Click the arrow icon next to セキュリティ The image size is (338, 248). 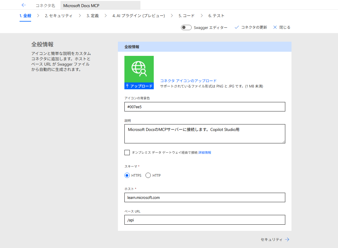click(287, 239)
